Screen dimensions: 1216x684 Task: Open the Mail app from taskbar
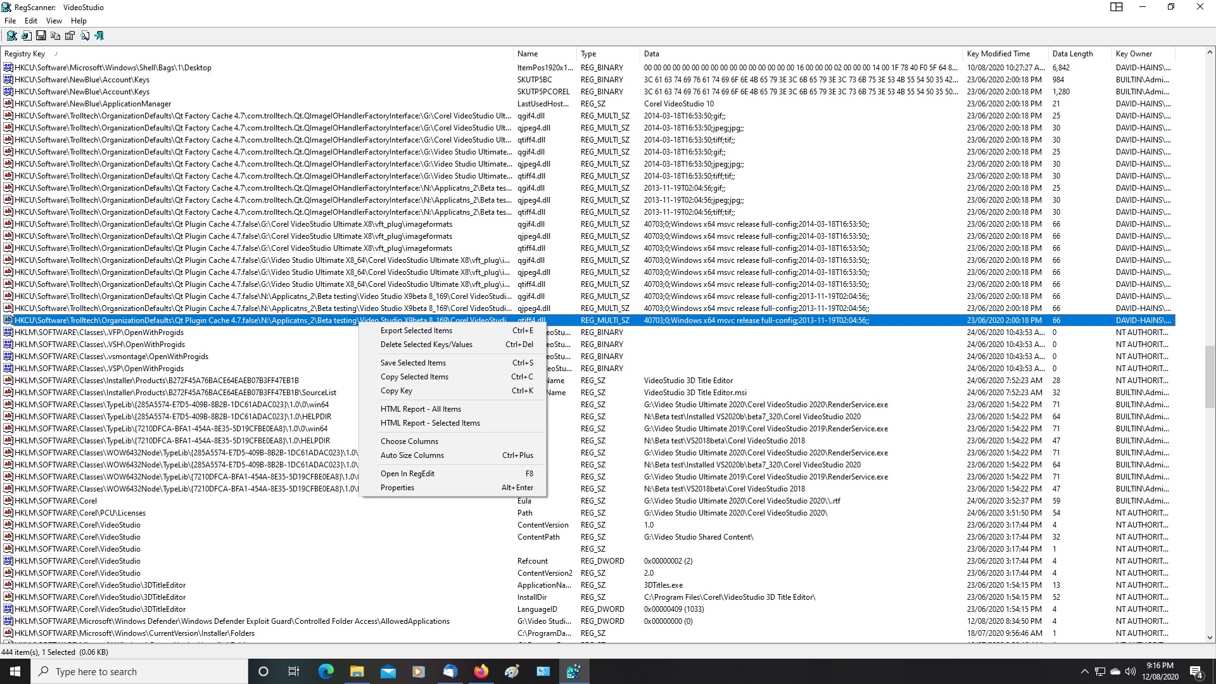[388, 671]
